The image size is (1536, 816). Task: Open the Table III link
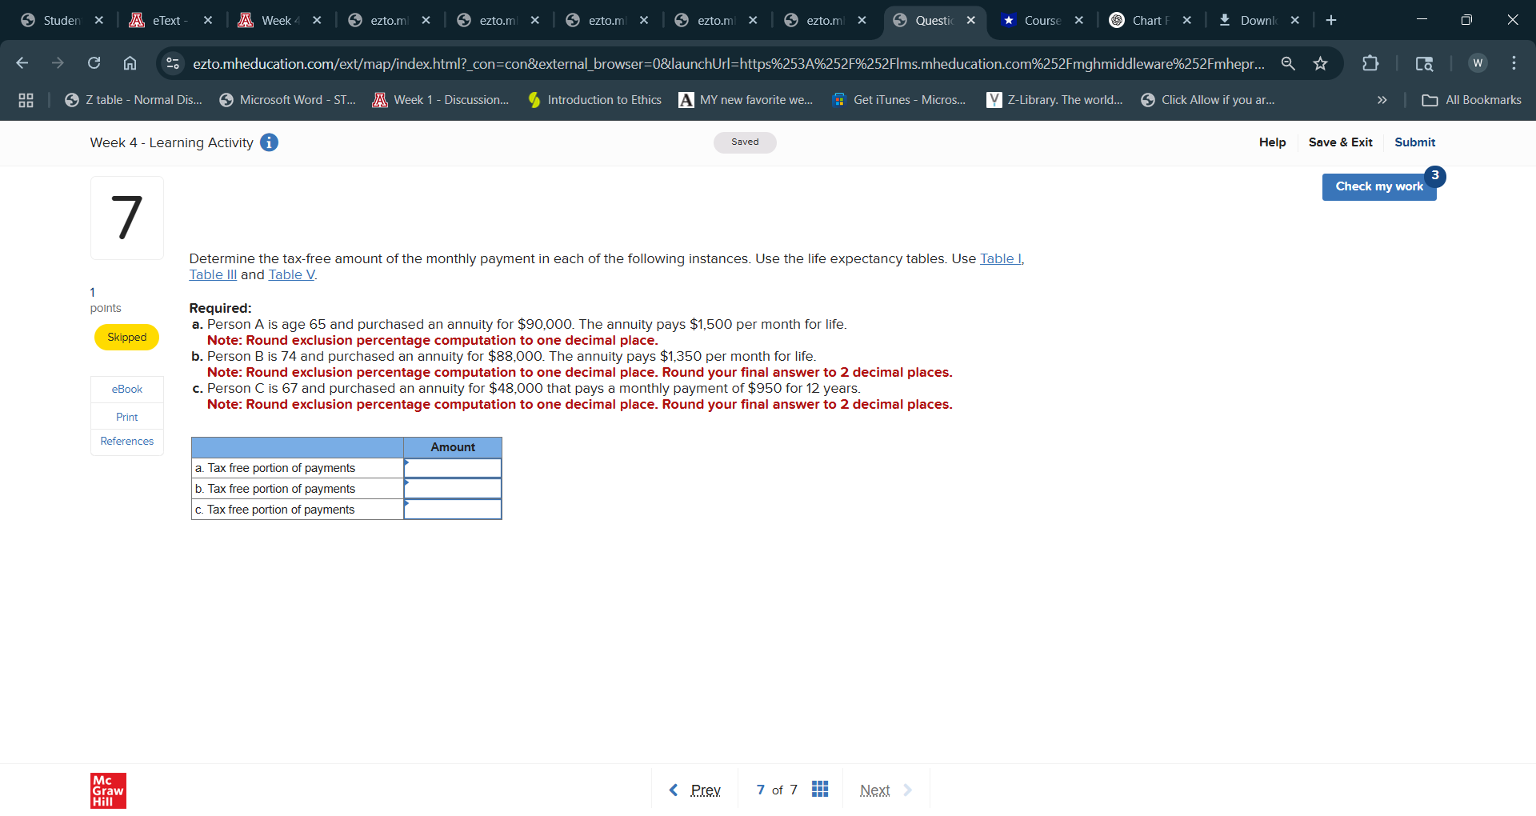[x=213, y=274]
